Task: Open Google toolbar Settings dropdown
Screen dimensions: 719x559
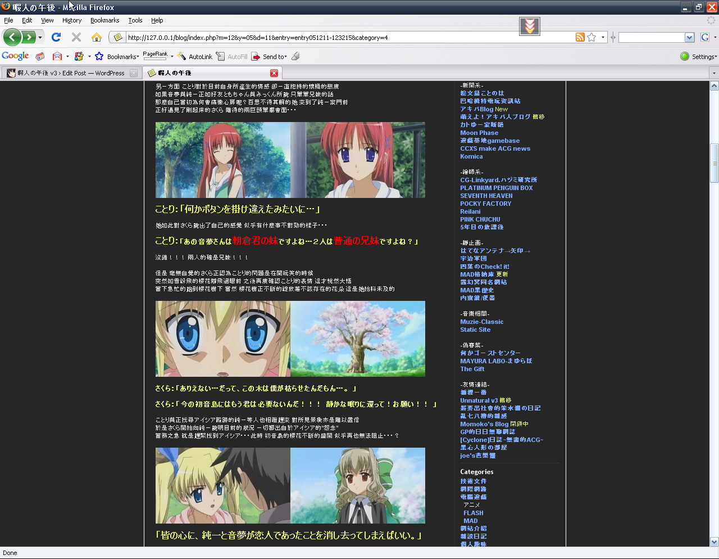Action: (x=704, y=56)
